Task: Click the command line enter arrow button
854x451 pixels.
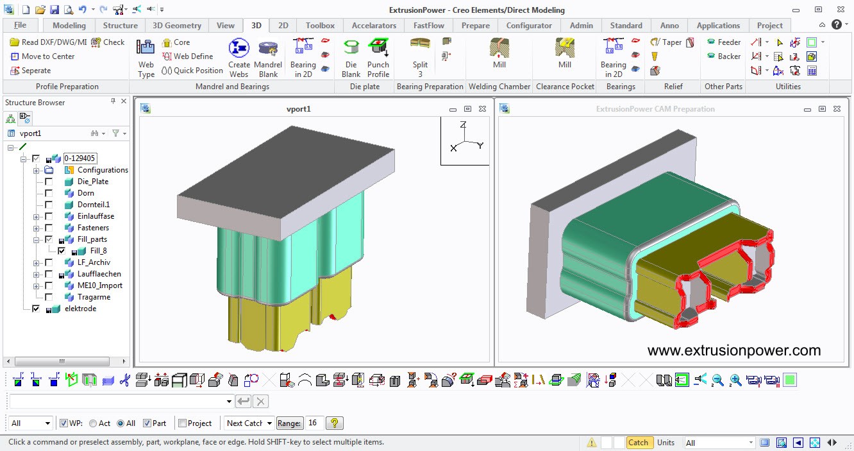Action: pos(244,402)
